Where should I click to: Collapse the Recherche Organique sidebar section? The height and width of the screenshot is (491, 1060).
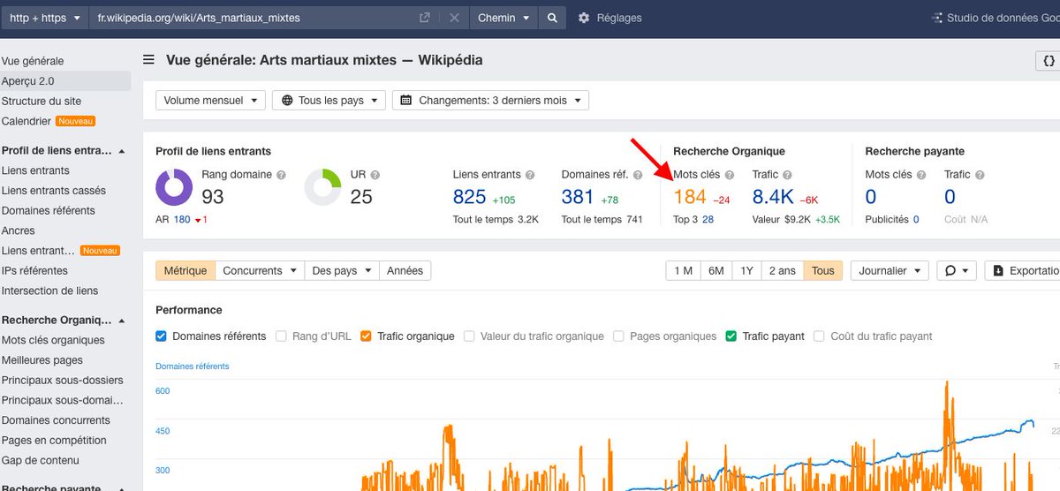pos(121,321)
